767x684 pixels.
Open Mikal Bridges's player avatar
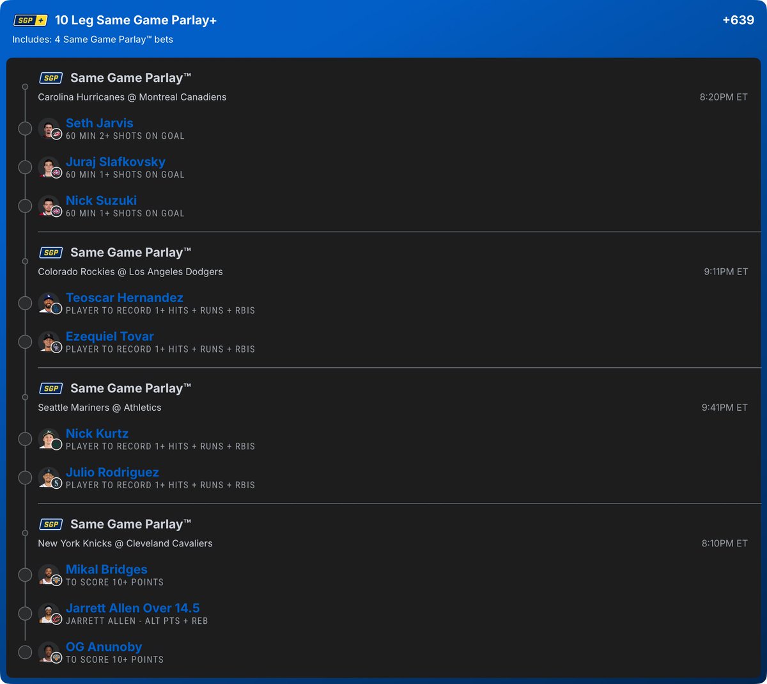click(x=49, y=575)
